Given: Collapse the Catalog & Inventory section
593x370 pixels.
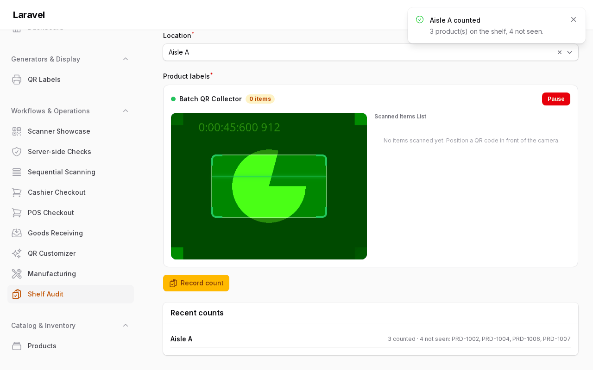Looking at the screenshot, I should coord(126,326).
